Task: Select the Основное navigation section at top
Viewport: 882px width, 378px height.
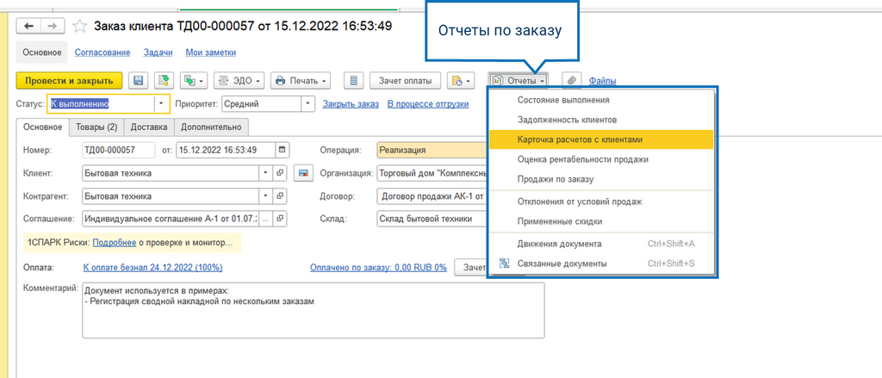Action: tap(41, 53)
